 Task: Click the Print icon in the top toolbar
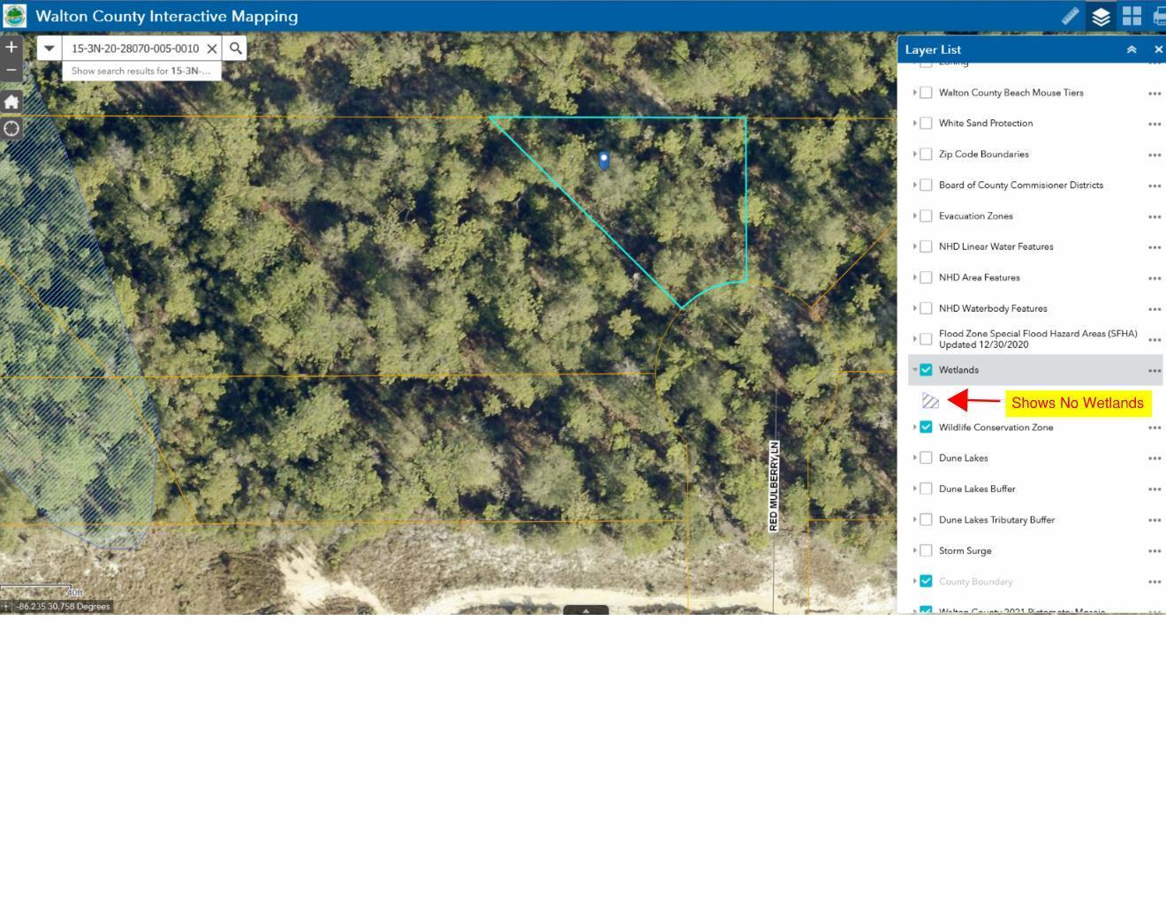[1159, 15]
